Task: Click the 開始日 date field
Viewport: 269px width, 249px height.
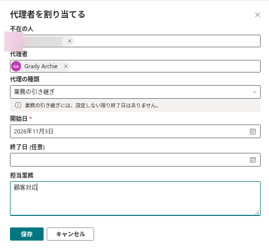Action: (x=135, y=131)
